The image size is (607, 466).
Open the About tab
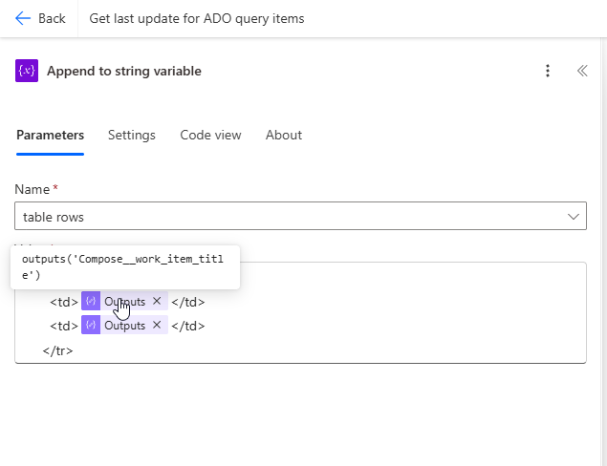pos(284,135)
